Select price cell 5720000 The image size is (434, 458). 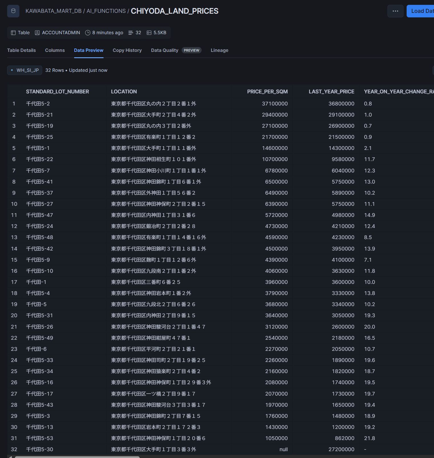pos(276,215)
